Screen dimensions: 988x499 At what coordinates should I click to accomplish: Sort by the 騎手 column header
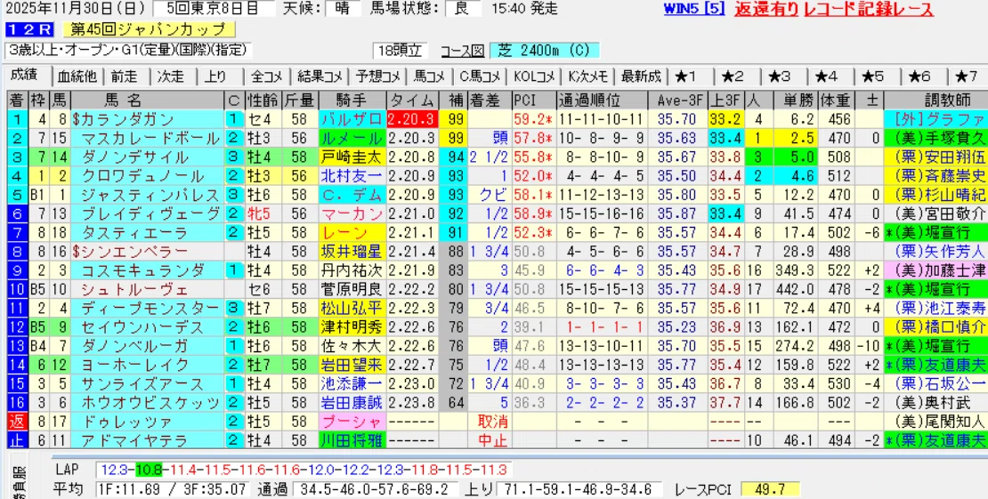352,101
